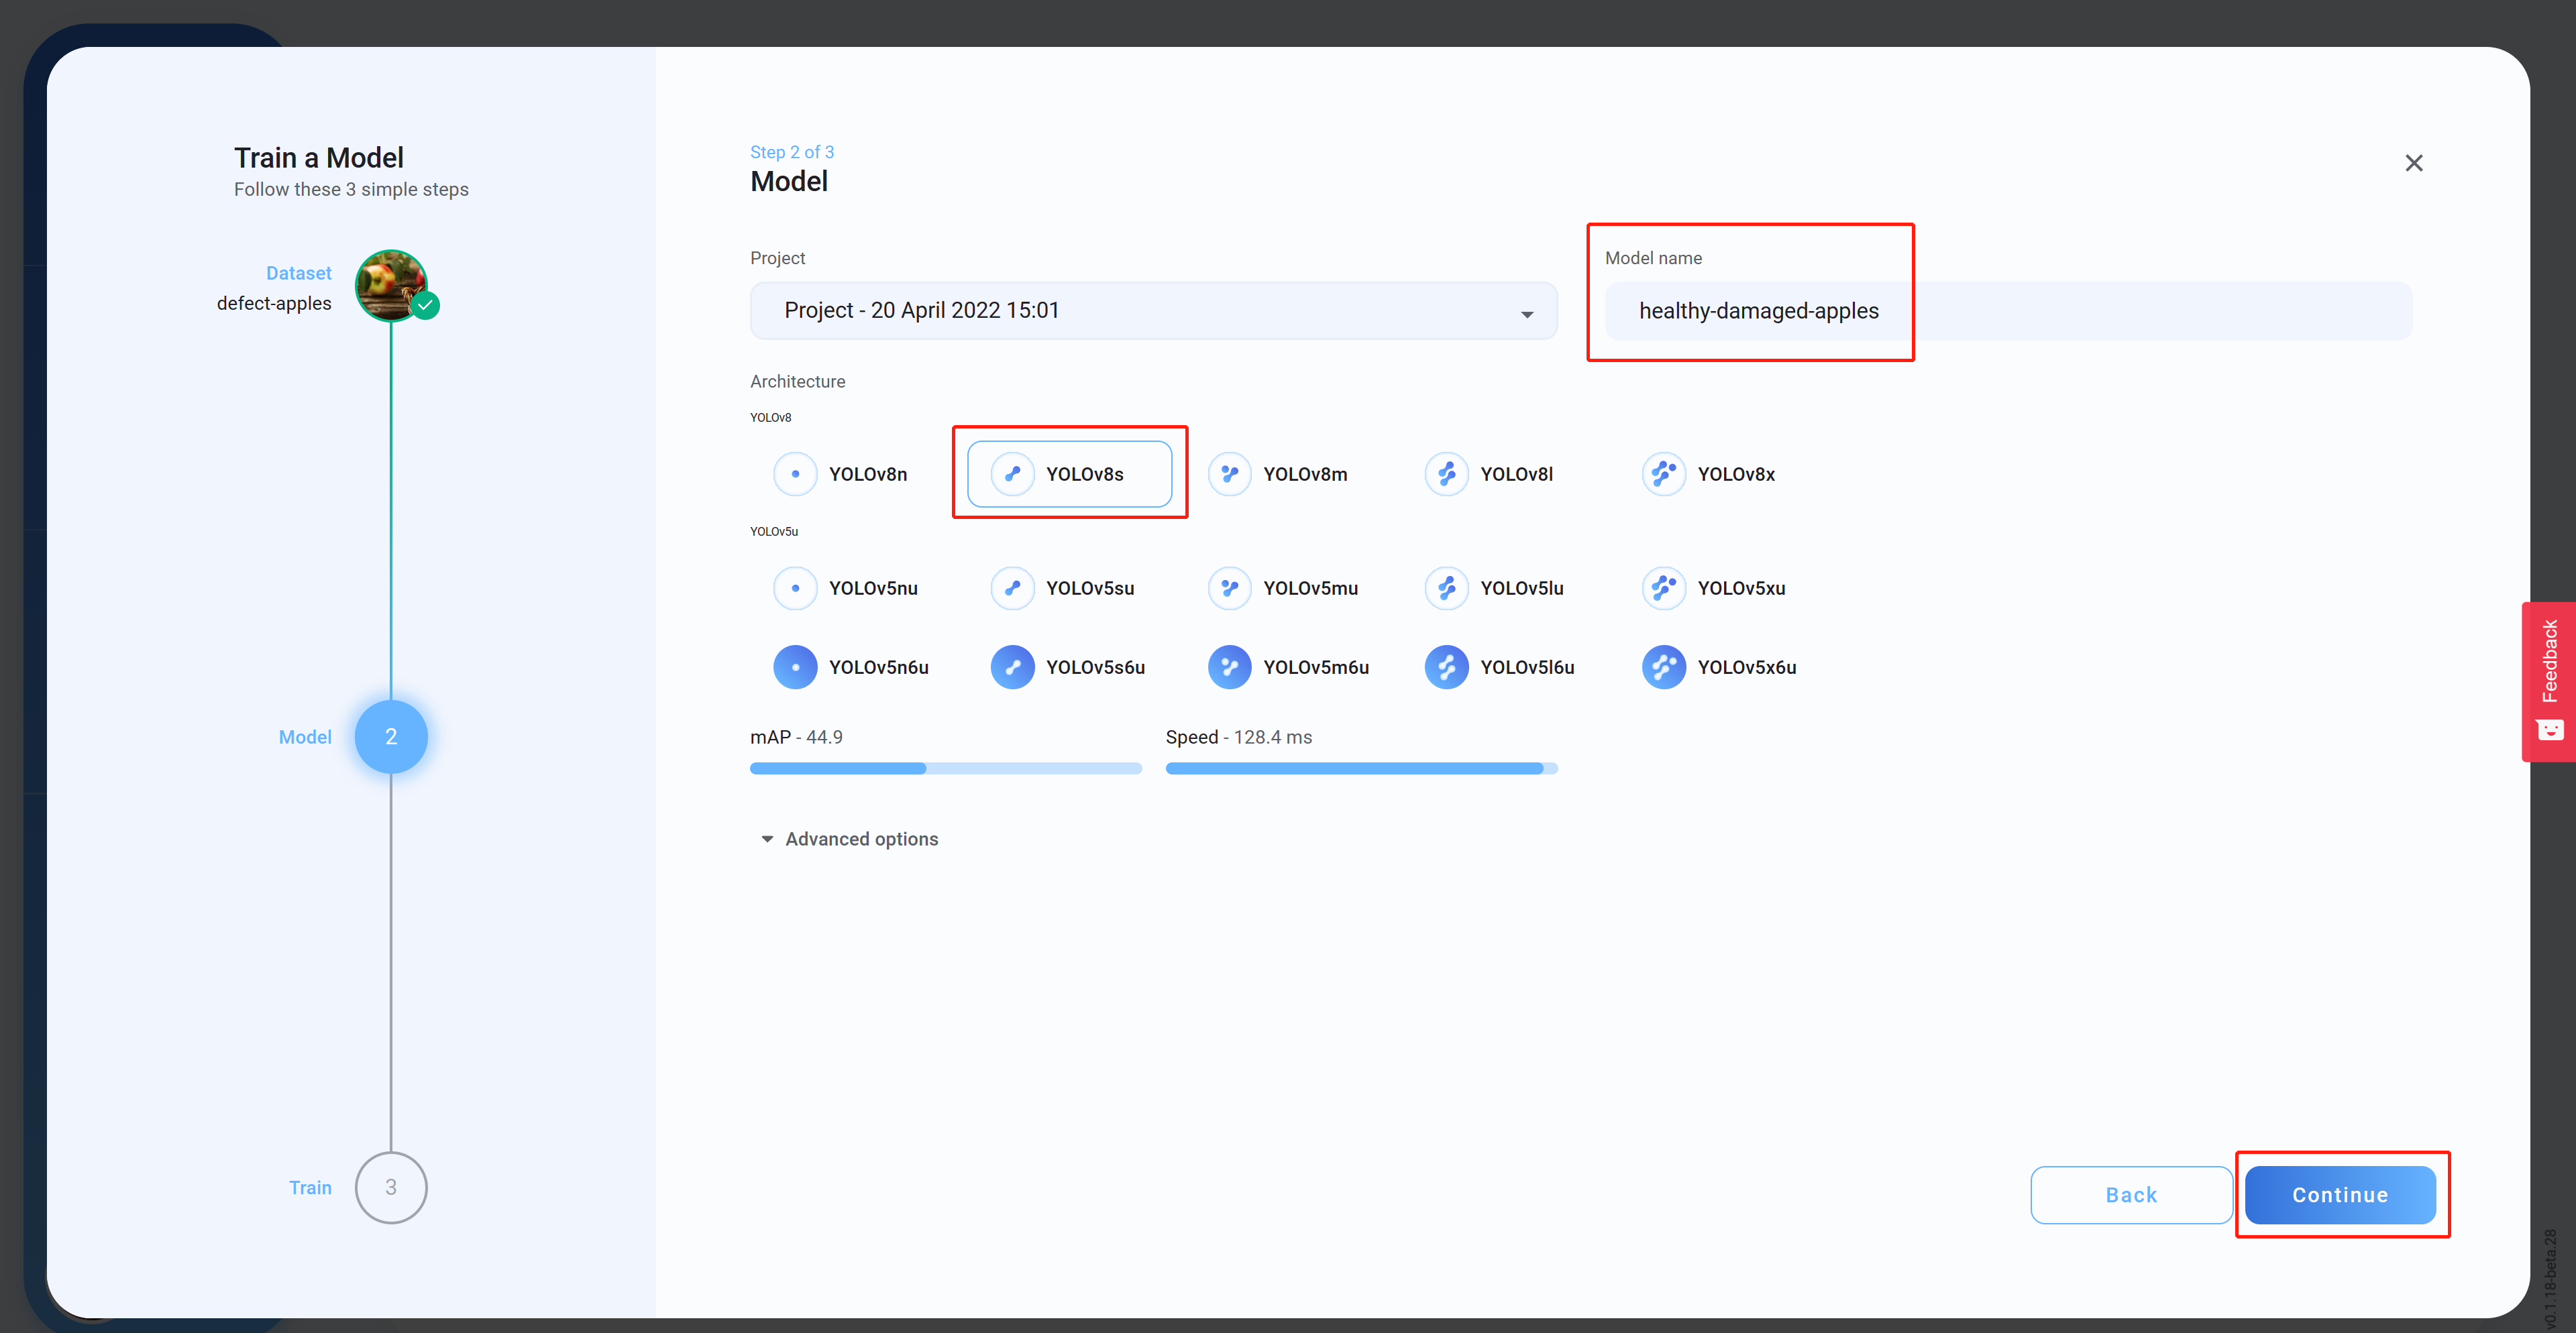Open the Project dropdown menu
The image size is (2576, 1333).
tap(1152, 310)
